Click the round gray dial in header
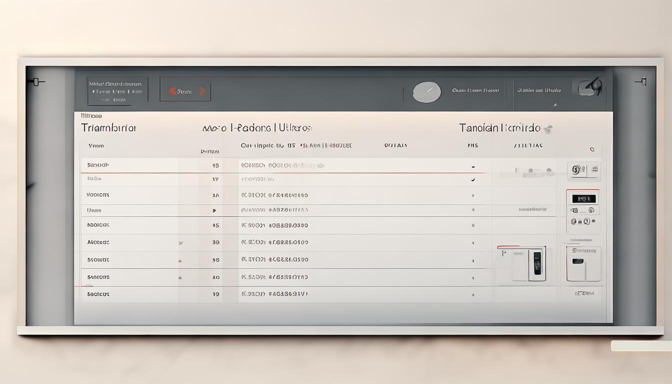 (x=426, y=92)
